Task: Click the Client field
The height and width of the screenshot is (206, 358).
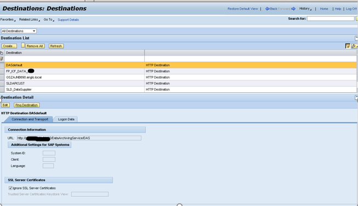Action: coord(49,160)
